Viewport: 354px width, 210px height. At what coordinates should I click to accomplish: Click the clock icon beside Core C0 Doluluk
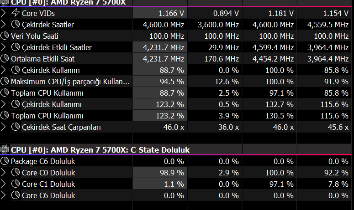[16, 172]
